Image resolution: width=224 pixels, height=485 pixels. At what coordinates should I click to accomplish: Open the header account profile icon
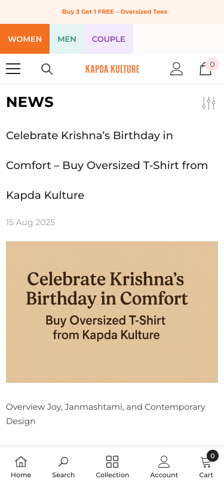click(176, 69)
